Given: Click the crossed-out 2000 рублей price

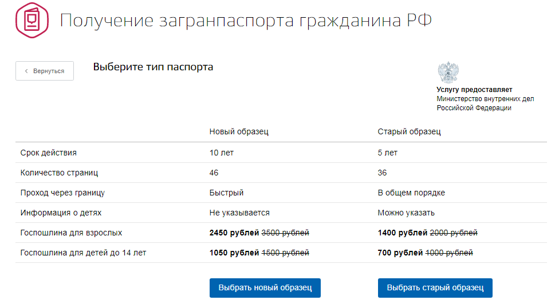Looking at the screenshot, I should point(454,233).
